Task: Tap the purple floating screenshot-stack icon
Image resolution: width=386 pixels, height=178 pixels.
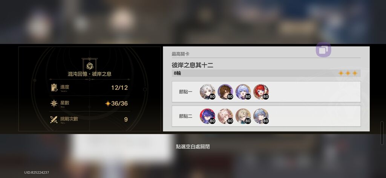Action: 323,50
